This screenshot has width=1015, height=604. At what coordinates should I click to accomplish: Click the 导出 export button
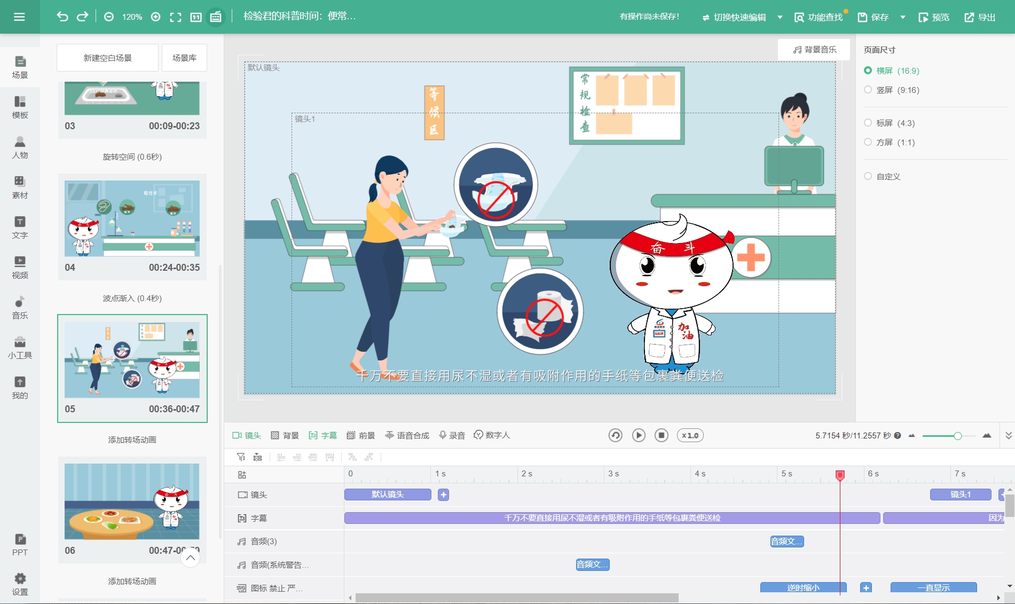[980, 17]
